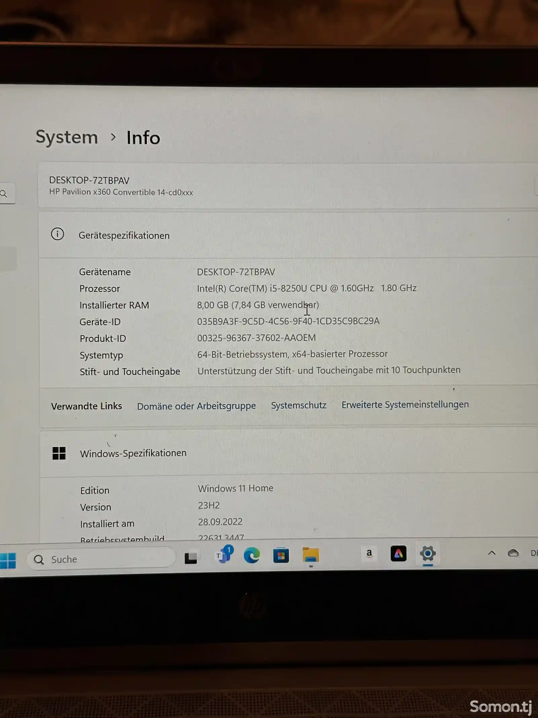Open the Systemschutz link

pos(299,405)
